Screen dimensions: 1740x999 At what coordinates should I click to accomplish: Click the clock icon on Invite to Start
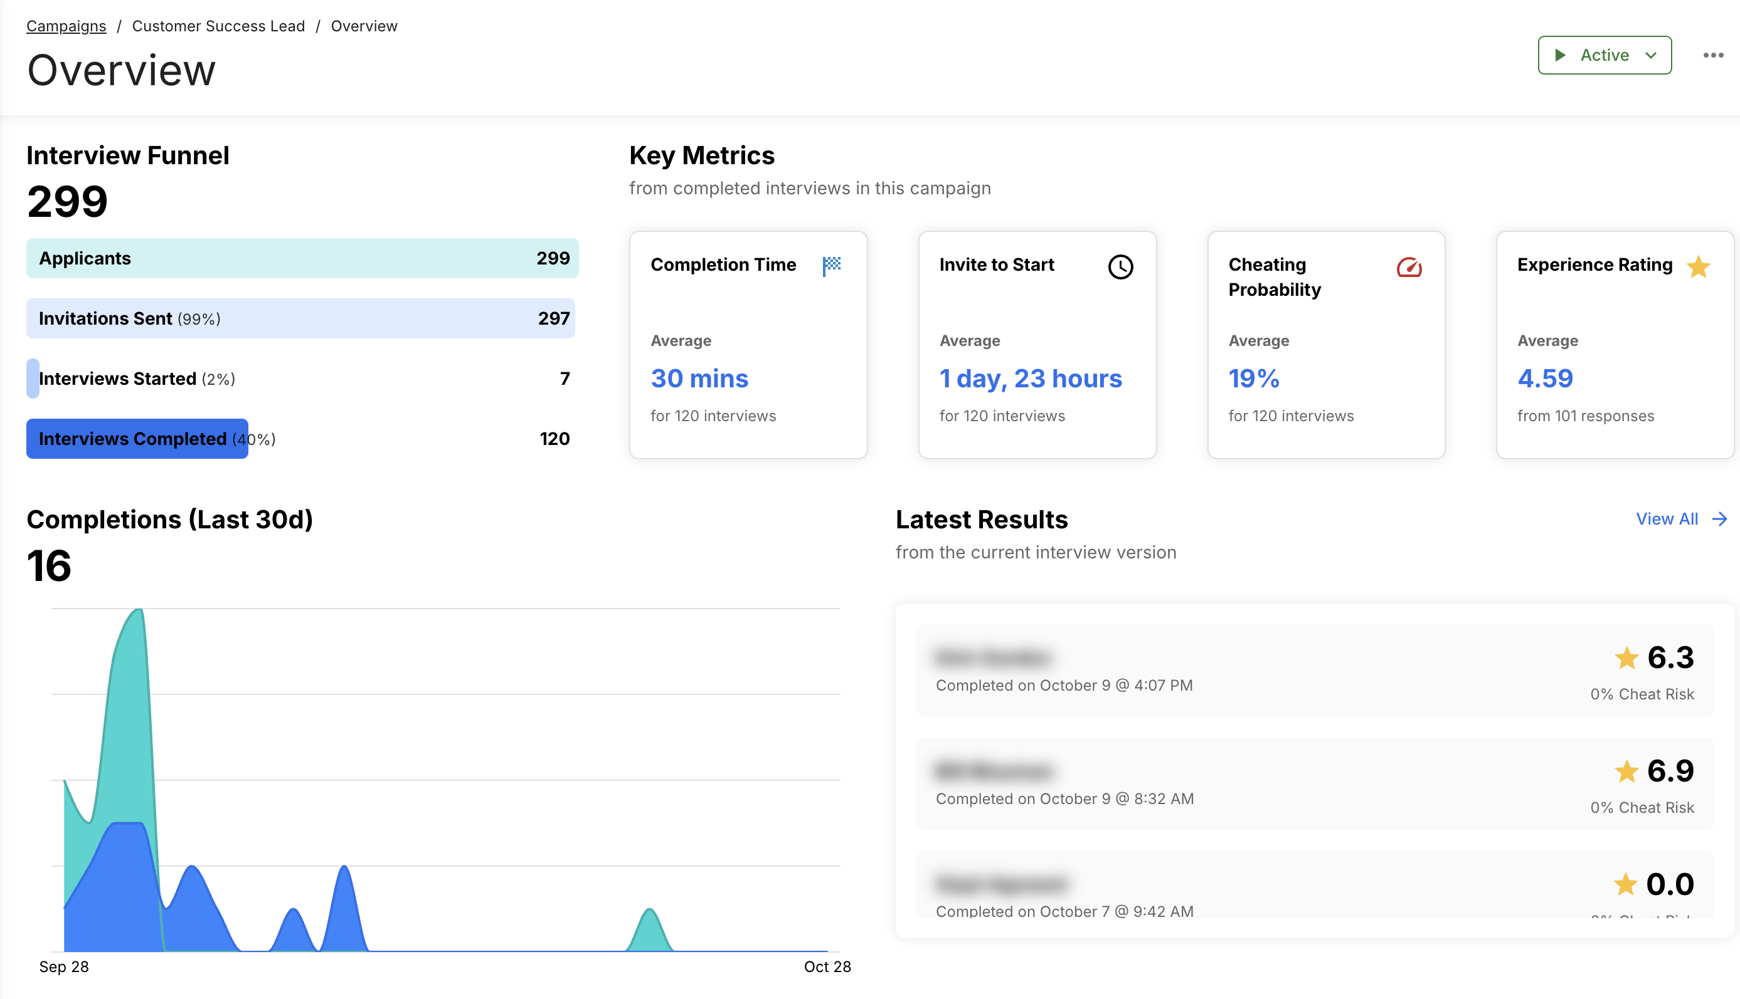coord(1120,267)
